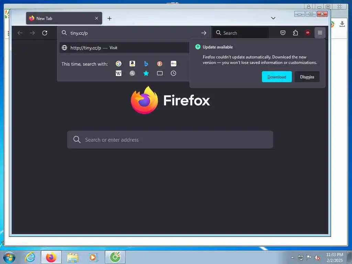Close the New Tab tab
Viewport: 352px width, 264px height.
97,18
